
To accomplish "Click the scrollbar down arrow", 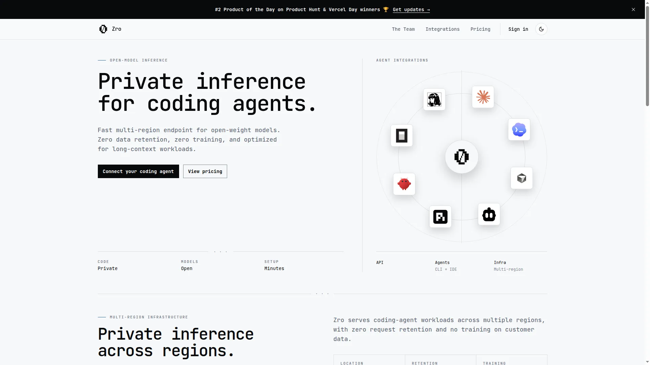I will click(x=647, y=362).
